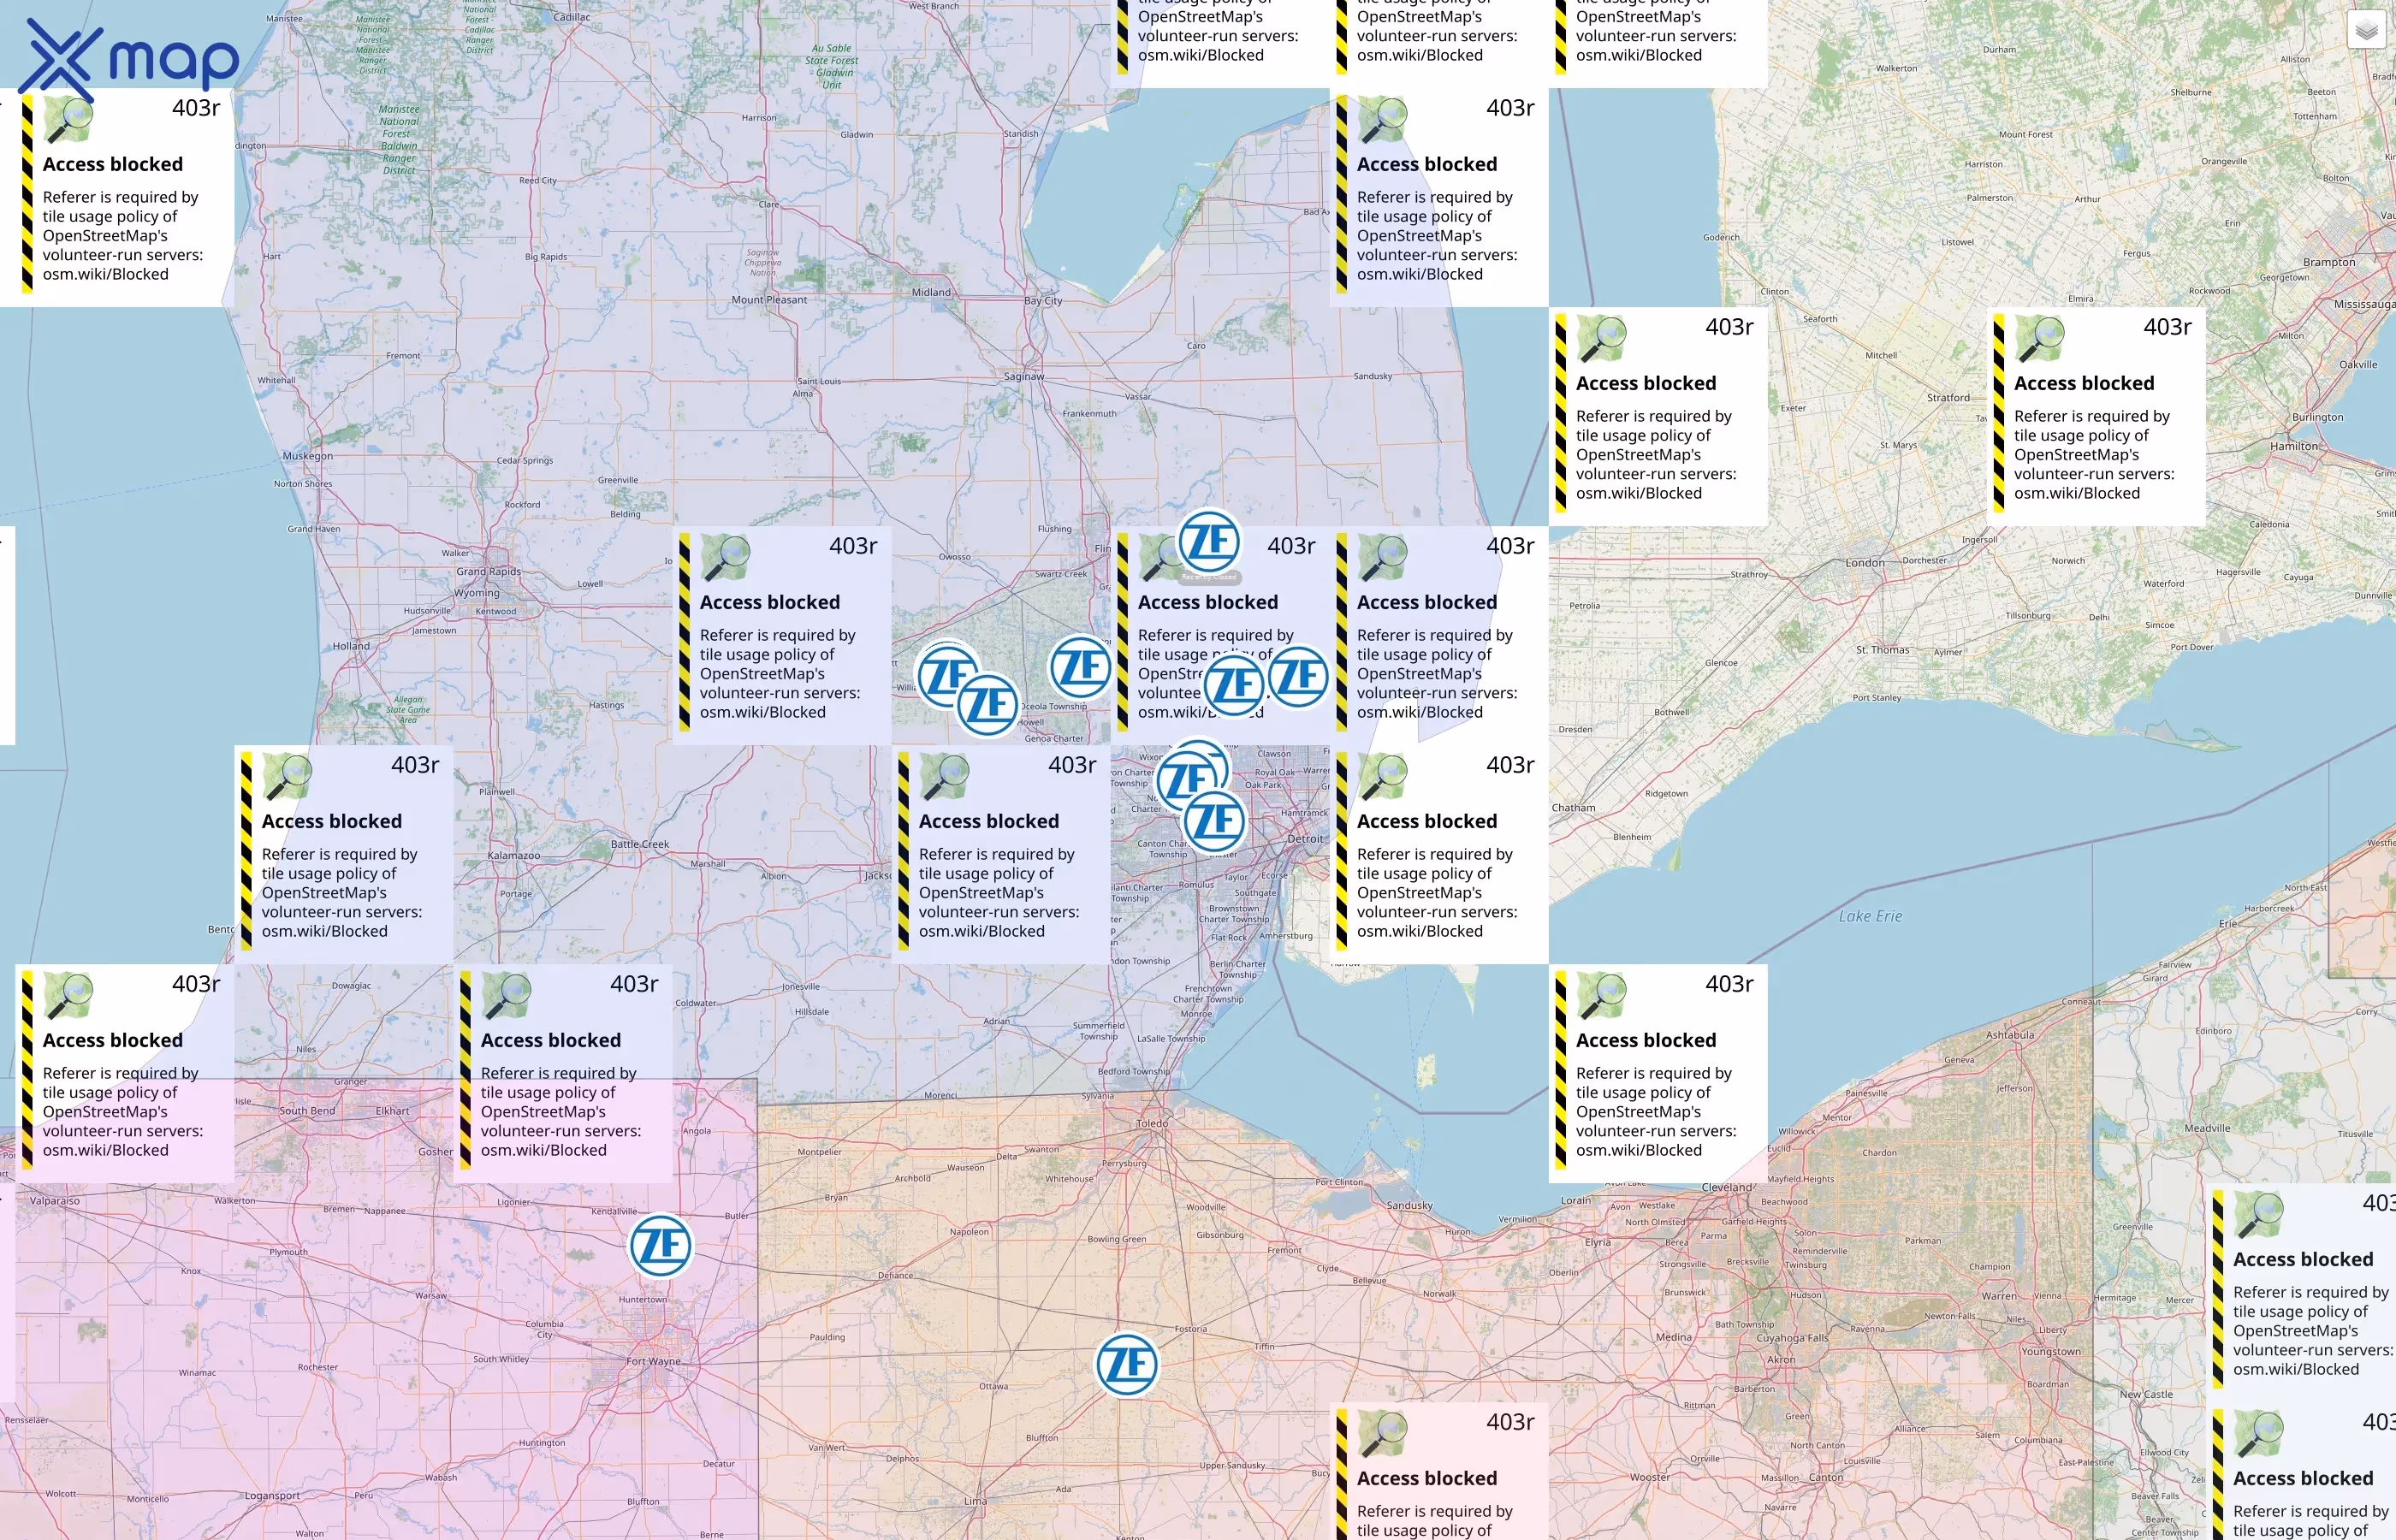Click the Medina label
The height and width of the screenshot is (1540, 2396).
coord(1674,1338)
